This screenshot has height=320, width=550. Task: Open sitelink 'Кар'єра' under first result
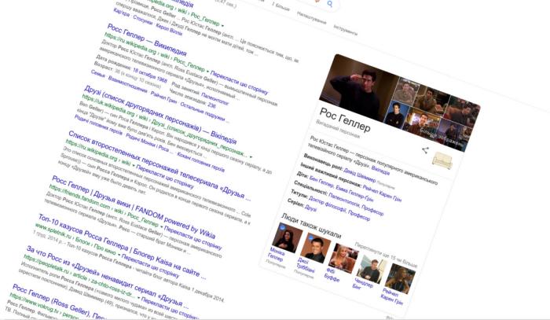coord(121,13)
